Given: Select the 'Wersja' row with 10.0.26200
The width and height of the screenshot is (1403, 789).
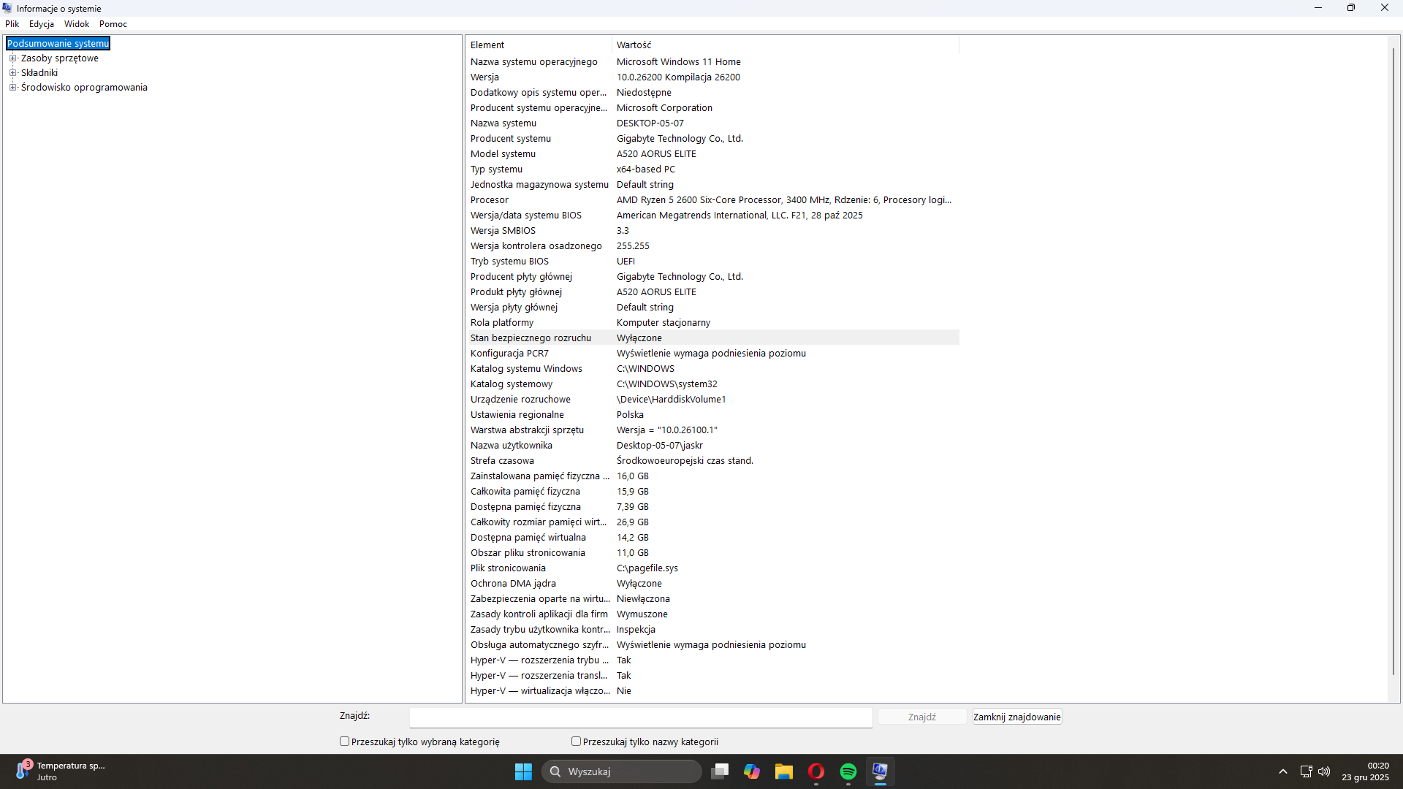Looking at the screenshot, I should tap(713, 77).
